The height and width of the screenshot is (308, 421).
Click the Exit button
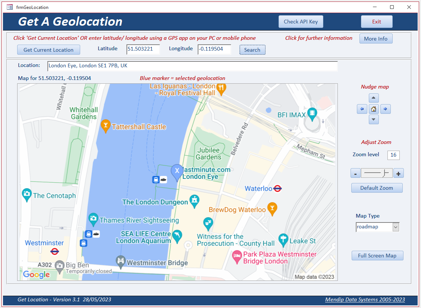[376, 22]
